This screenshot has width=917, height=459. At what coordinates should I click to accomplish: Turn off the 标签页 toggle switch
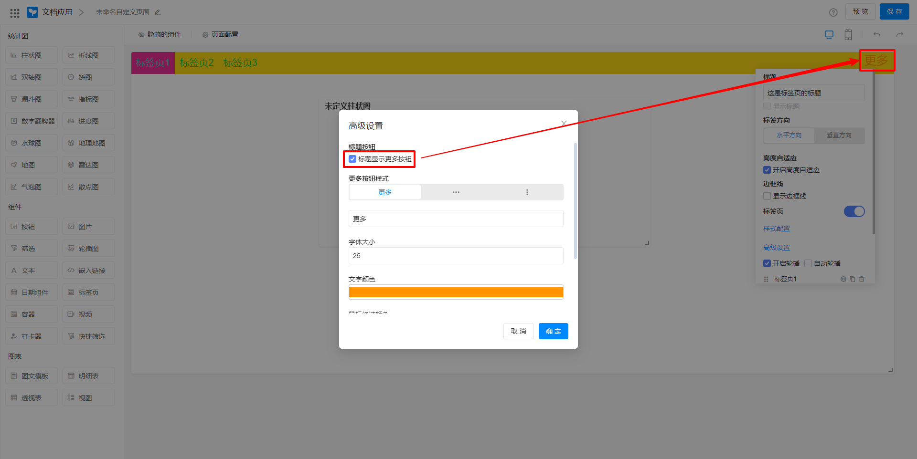pyautogui.click(x=854, y=211)
